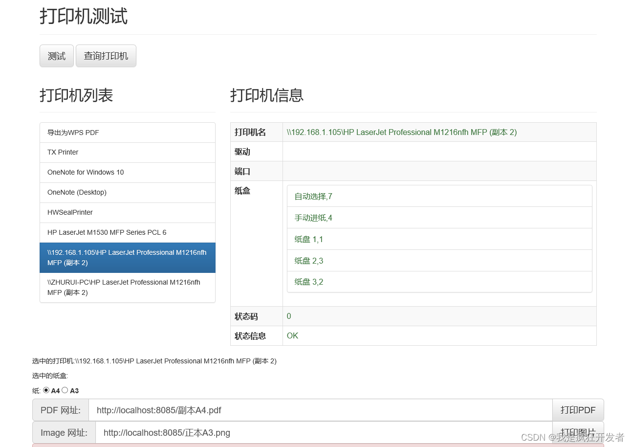This screenshot has height=447, width=632.
Task: Click the 测试 button
Action: pyautogui.click(x=56, y=56)
